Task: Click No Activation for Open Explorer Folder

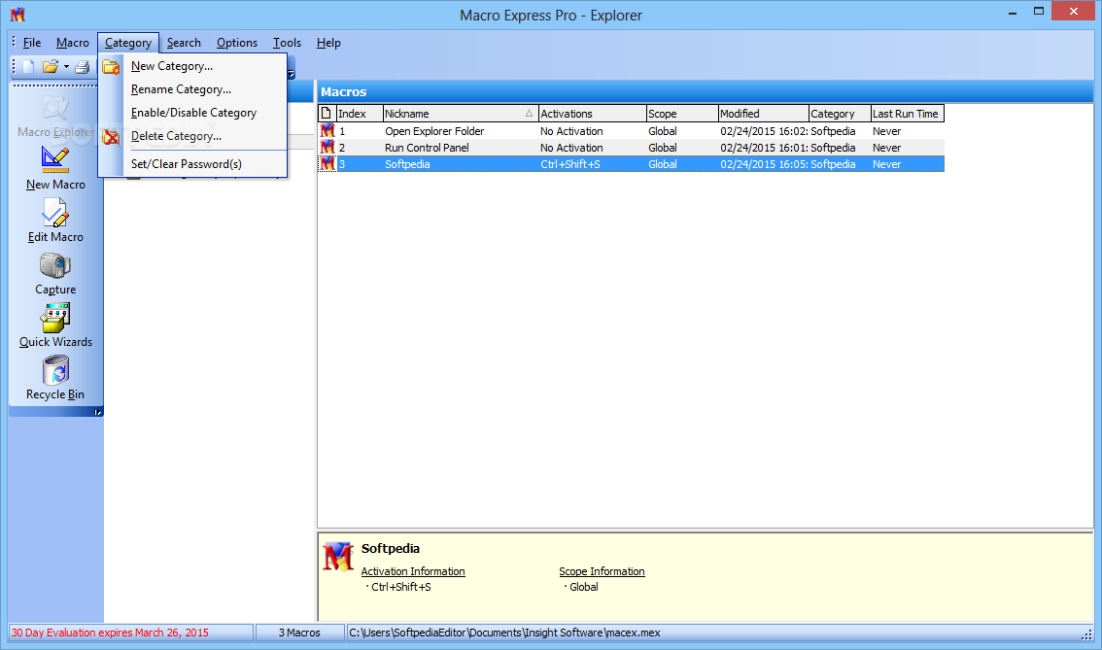Action: (x=571, y=131)
